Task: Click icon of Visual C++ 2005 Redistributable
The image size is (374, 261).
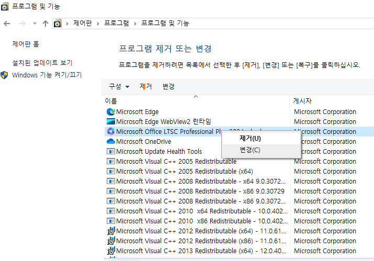Action: tap(111, 162)
